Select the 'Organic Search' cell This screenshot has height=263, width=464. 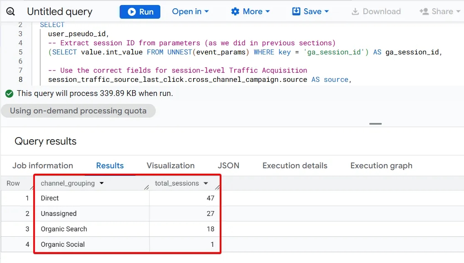tap(92, 229)
